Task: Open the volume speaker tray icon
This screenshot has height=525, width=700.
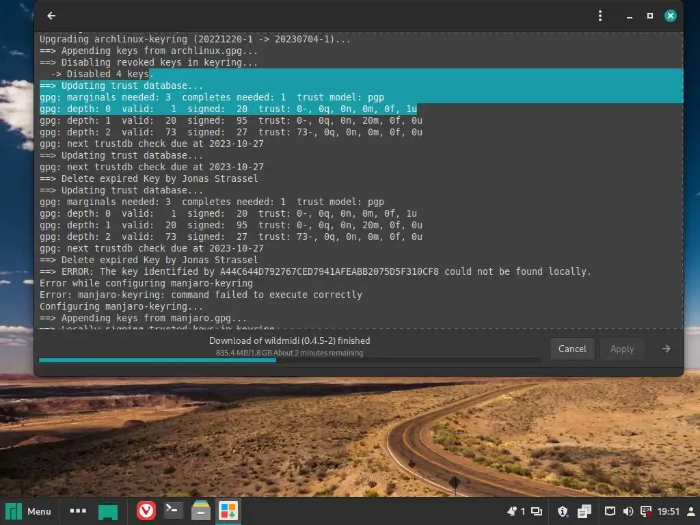Action: click(x=628, y=511)
